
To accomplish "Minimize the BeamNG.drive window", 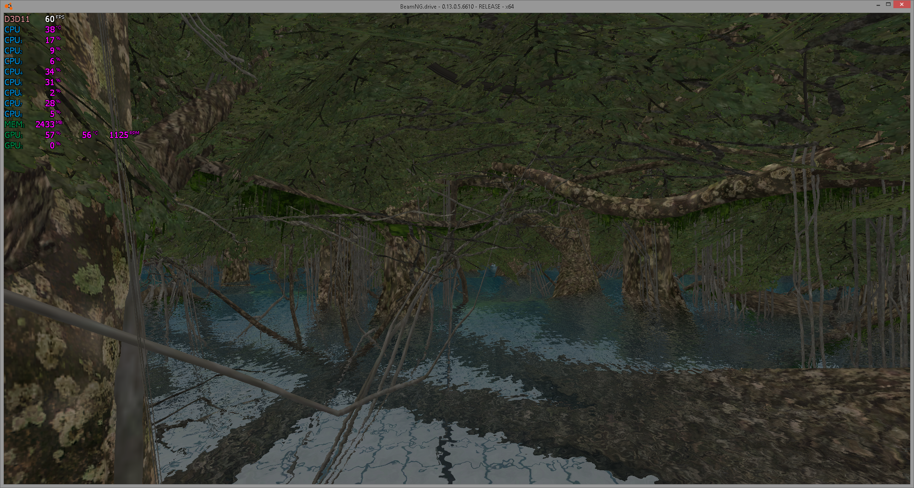I will coord(878,5).
